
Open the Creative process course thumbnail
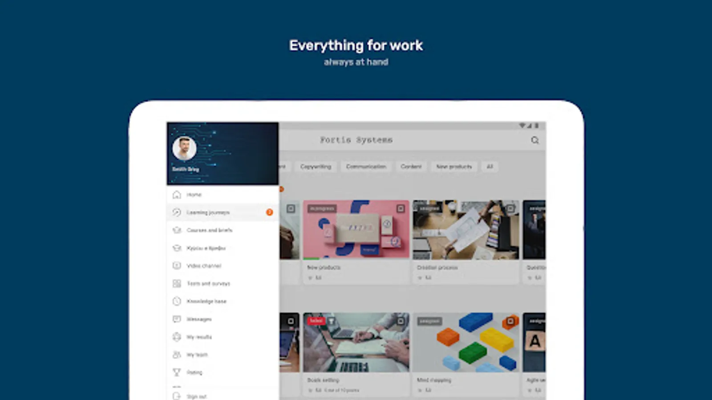(466, 230)
